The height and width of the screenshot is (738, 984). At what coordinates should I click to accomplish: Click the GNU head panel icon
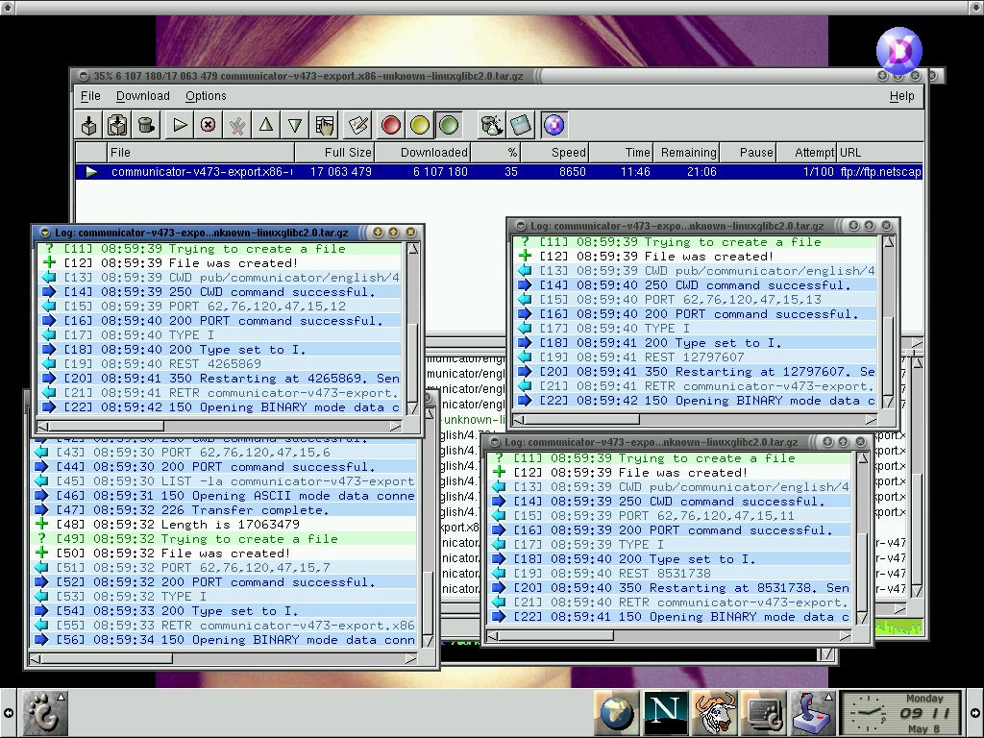[714, 712]
